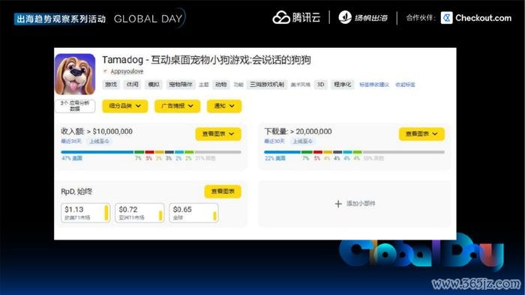The height and width of the screenshot is (295, 525).
Task: Click the 游戏 tag
Action: (x=111, y=85)
